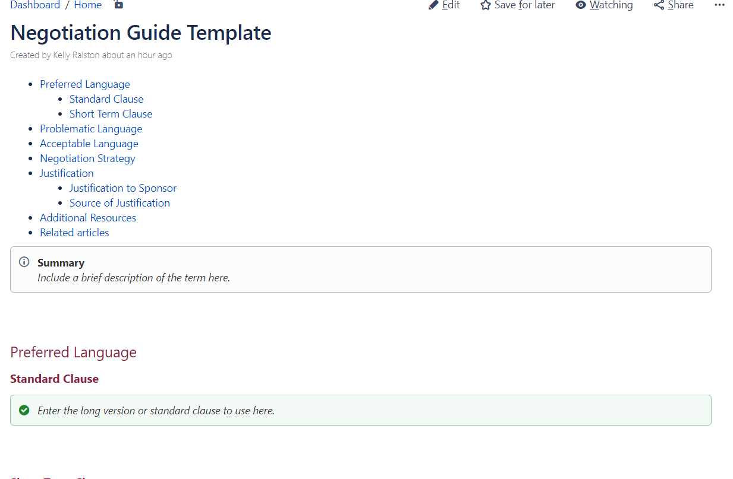Open Short Term Clause contents link
Screen dimensions: 733x479
click(x=111, y=114)
